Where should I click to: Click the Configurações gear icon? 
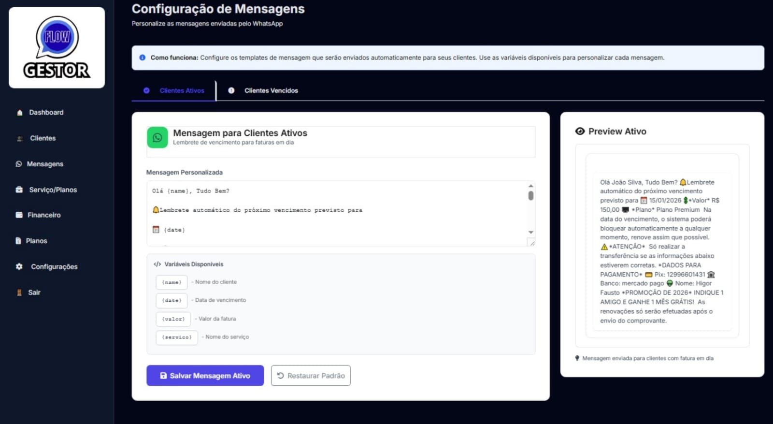(x=19, y=266)
